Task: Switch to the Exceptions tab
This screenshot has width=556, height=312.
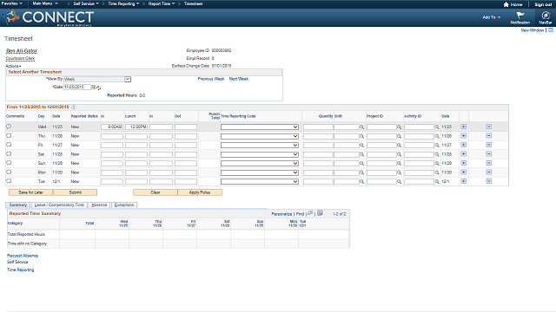Action: (x=124, y=205)
